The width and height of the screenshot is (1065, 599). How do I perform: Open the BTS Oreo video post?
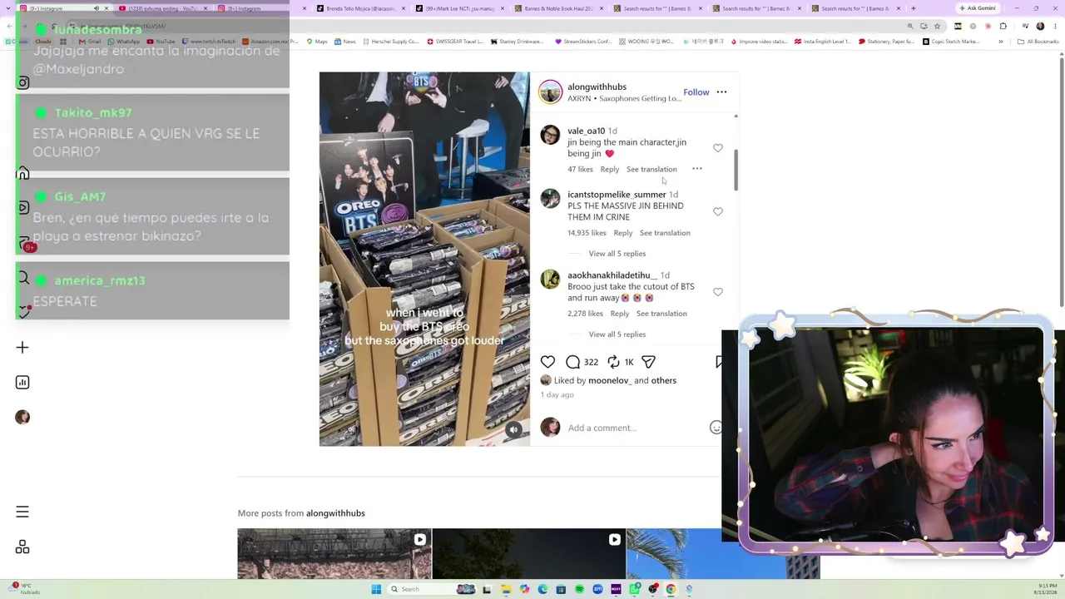pos(424,259)
